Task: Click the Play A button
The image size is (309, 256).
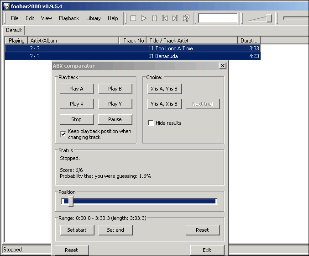Action: 77,89
